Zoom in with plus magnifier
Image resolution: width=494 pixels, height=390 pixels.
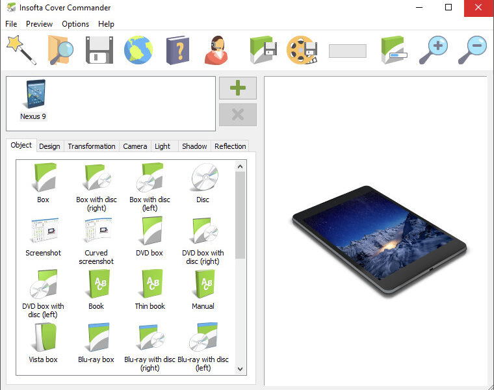click(x=434, y=50)
